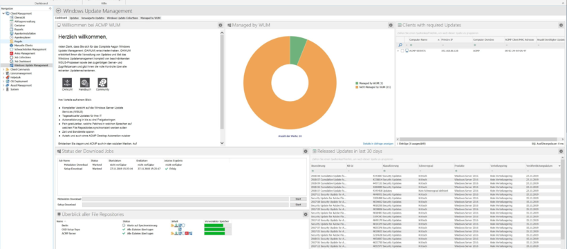The width and height of the screenshot is (567, 249).
Task: Open Veröffentlichungsdatum column filter dropdown arrow
Action: point(560,166)
